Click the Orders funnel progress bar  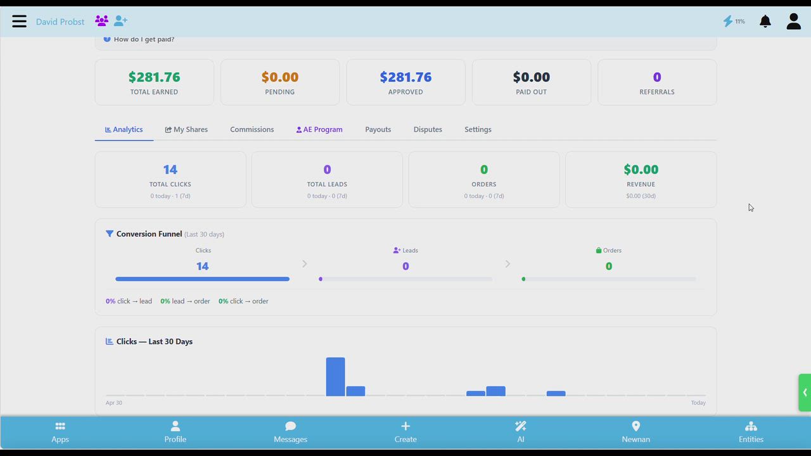[608, 279]
